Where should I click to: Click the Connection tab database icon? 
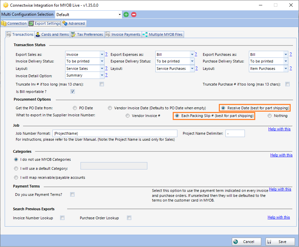(4, 23)
